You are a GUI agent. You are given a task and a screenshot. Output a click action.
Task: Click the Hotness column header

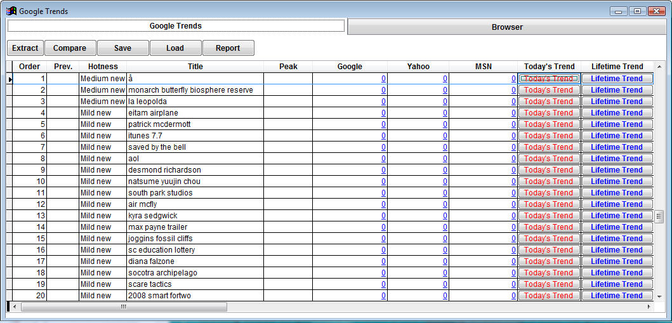103,67
